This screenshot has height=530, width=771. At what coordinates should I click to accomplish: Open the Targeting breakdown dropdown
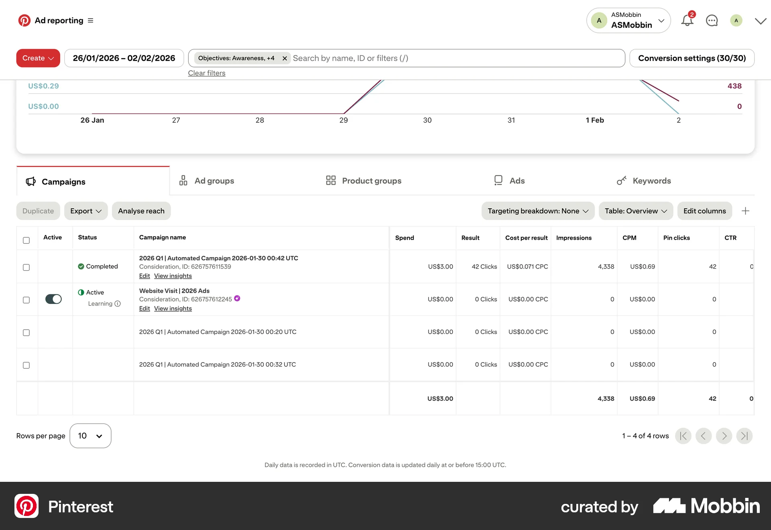538,211
